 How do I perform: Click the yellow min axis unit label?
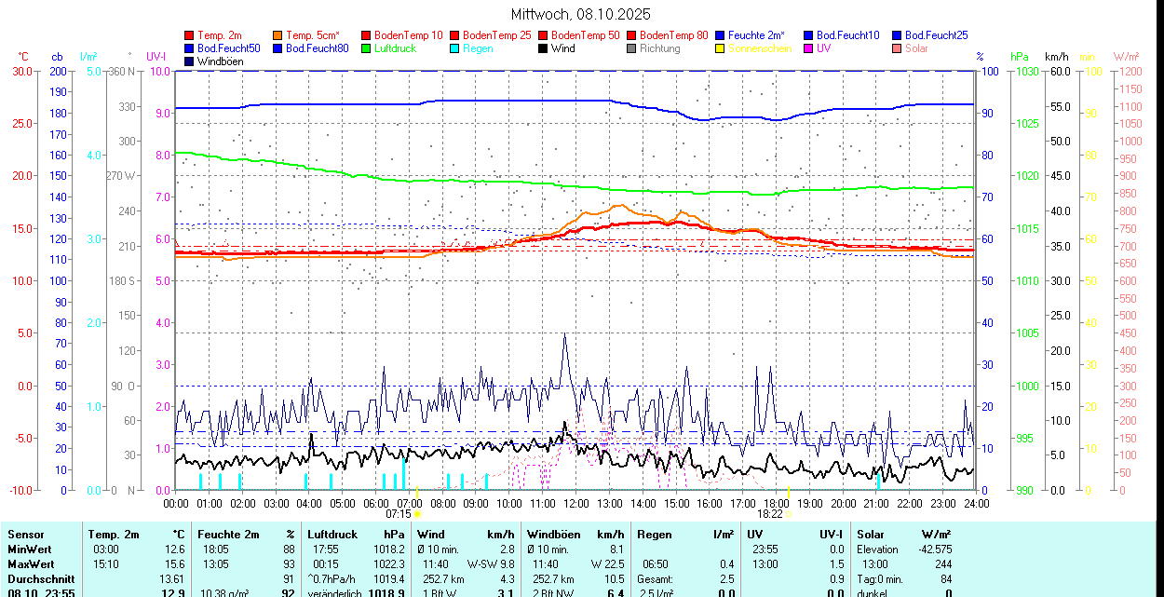tap(1087, 57)
